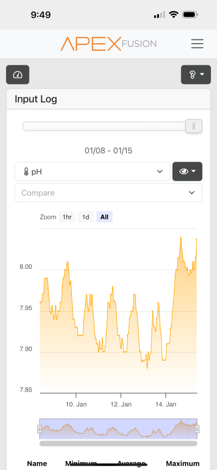Viewport: 217px width, 470px height.
Task: Click the 01/08 - 01/15 date range label
Action: [108, 150]
